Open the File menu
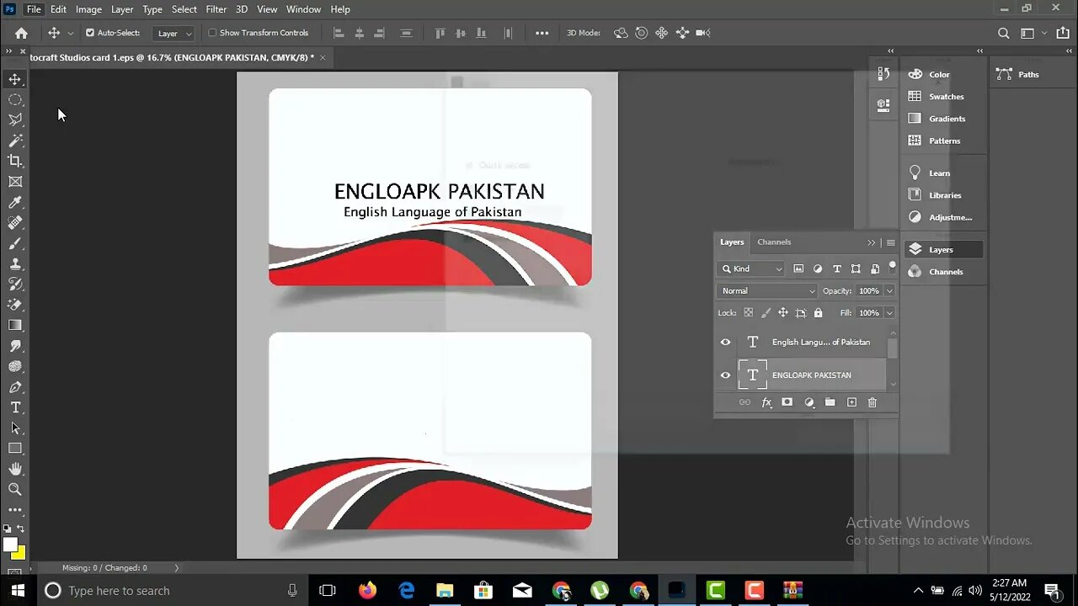This screenshot has height=606, width=1078. pos(34,9)
